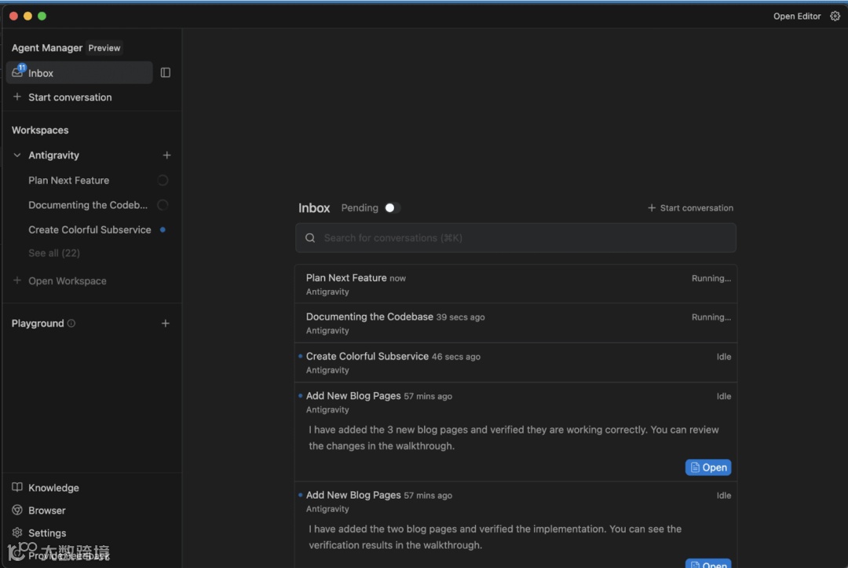Click 46 secs ago timestamp
This screenshot has height=568, width=848.
pos(456,357)
